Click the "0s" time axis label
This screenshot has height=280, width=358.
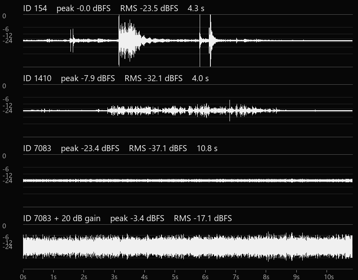click(x=23, y=277)
